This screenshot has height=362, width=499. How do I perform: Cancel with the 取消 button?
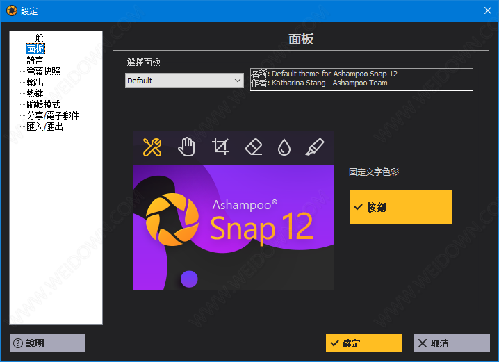click(452, 343)
